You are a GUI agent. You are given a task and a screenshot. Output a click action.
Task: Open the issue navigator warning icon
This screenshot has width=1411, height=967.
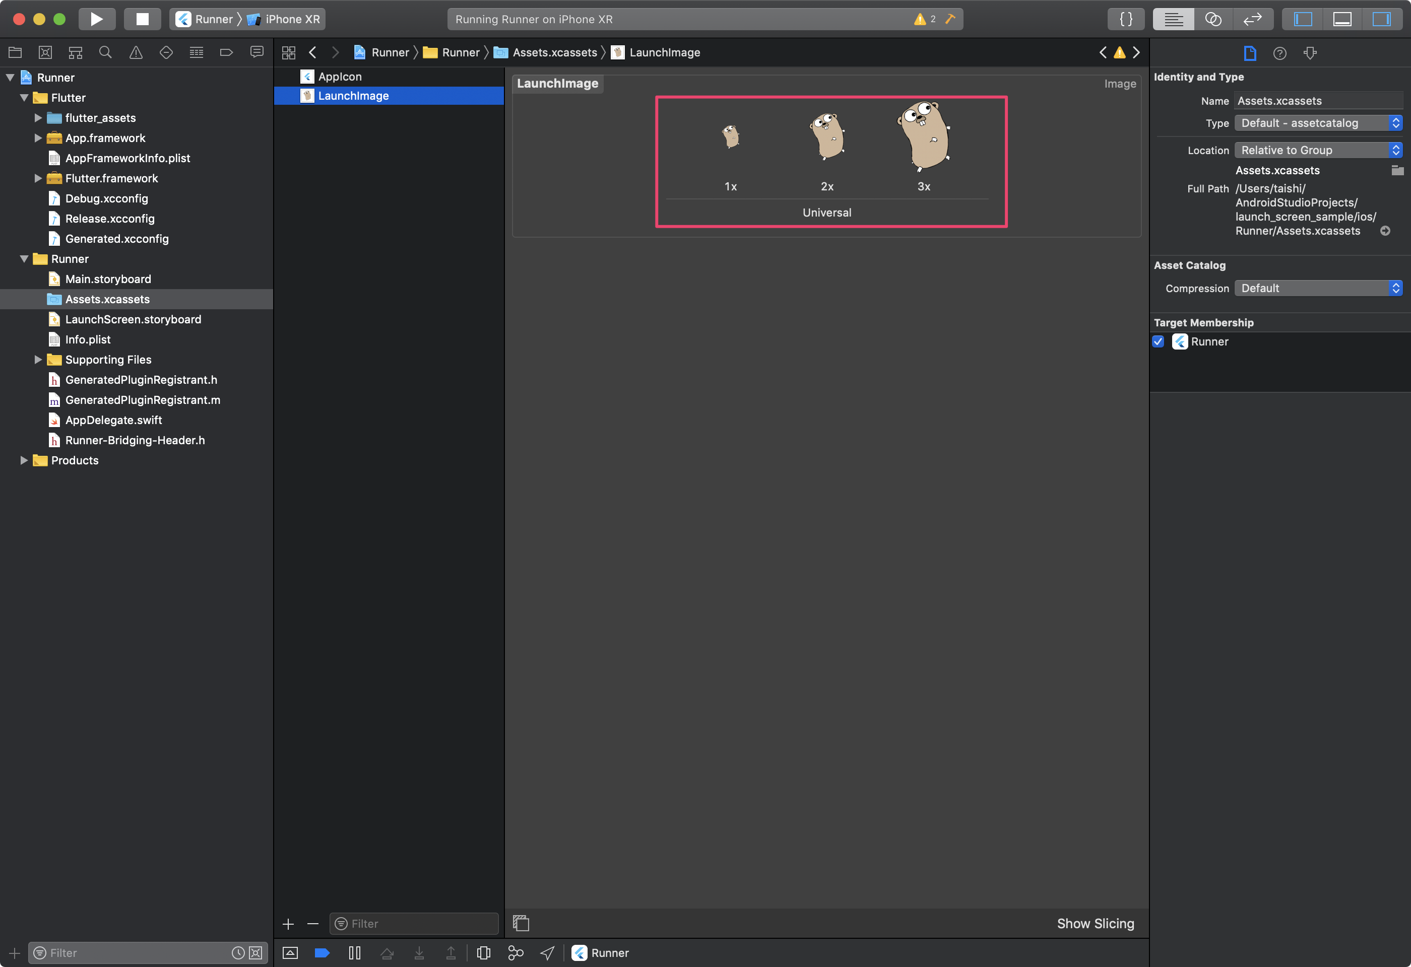[x=136, y=53]
